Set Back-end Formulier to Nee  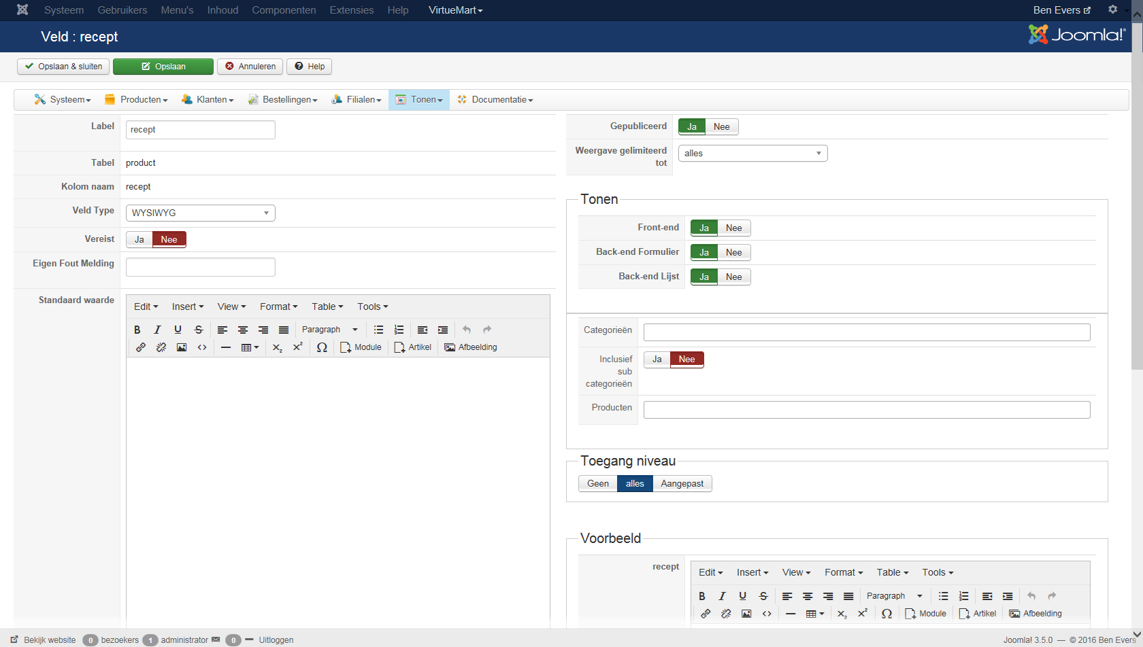click(733, 252)
